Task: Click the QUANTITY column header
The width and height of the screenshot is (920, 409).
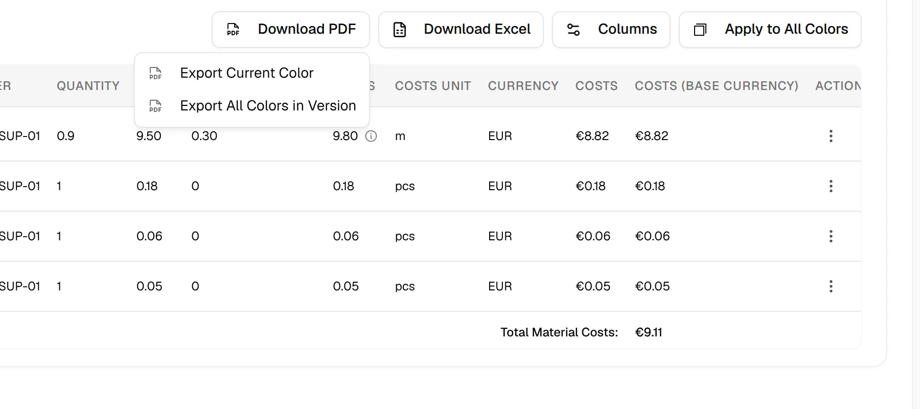Action: click(x=88, y=86)
